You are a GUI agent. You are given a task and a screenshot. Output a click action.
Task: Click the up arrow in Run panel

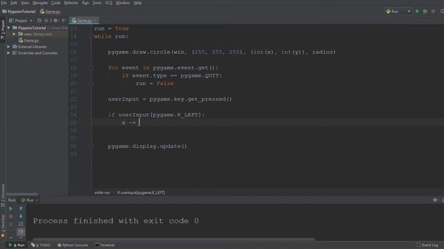pos(21,209)
